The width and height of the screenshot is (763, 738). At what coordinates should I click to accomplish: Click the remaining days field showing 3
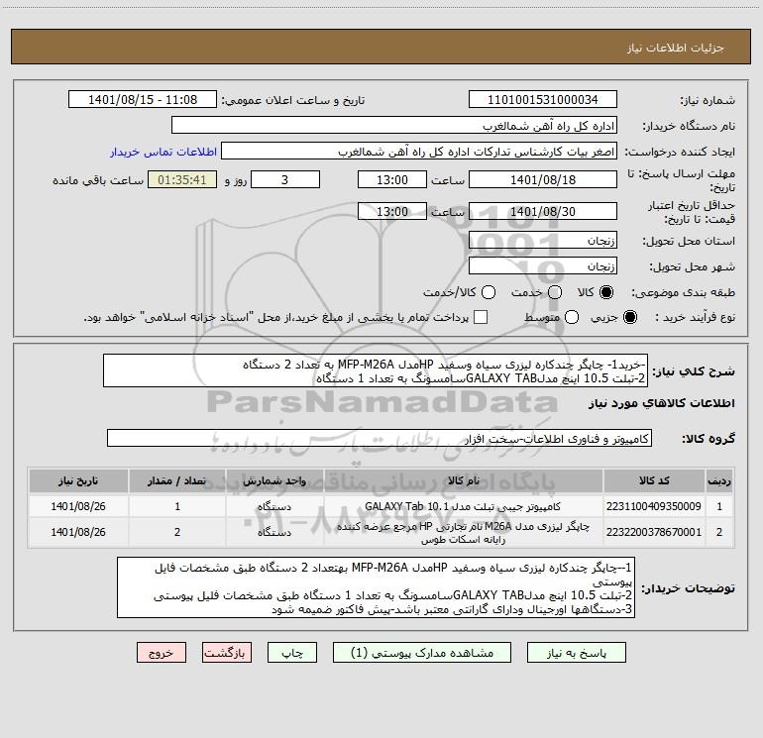click(x=285, y=179)
